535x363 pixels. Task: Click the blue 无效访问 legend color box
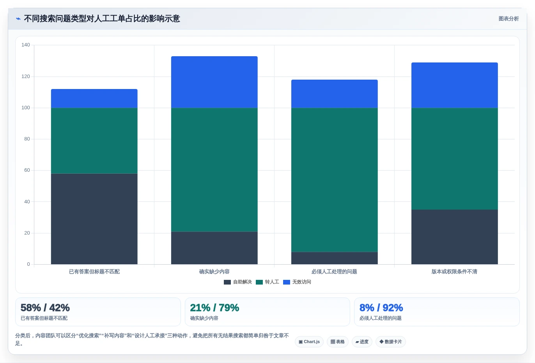point(287,282)
